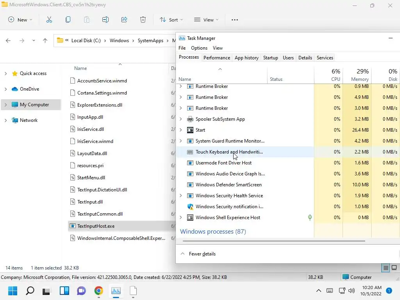Click Fewer details in Task Manager

(198, 254)
